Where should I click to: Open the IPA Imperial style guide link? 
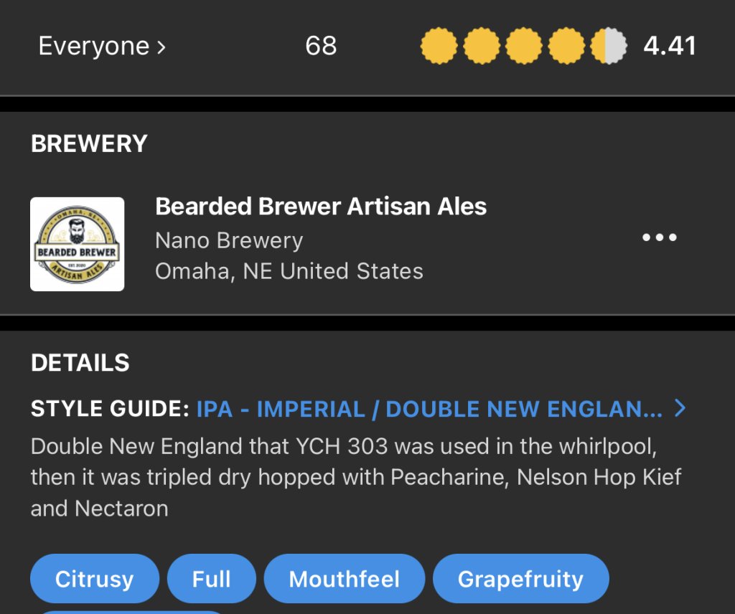429,410
